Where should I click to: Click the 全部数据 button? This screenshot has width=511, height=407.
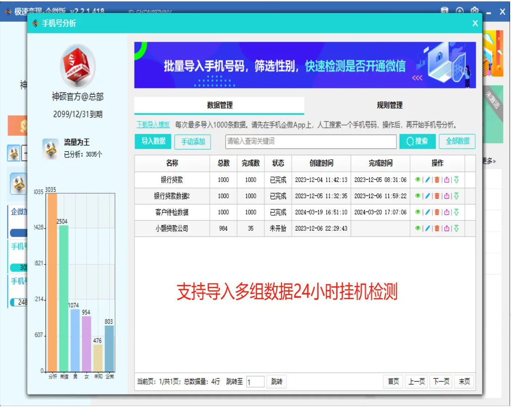click(x=457, y=141)
